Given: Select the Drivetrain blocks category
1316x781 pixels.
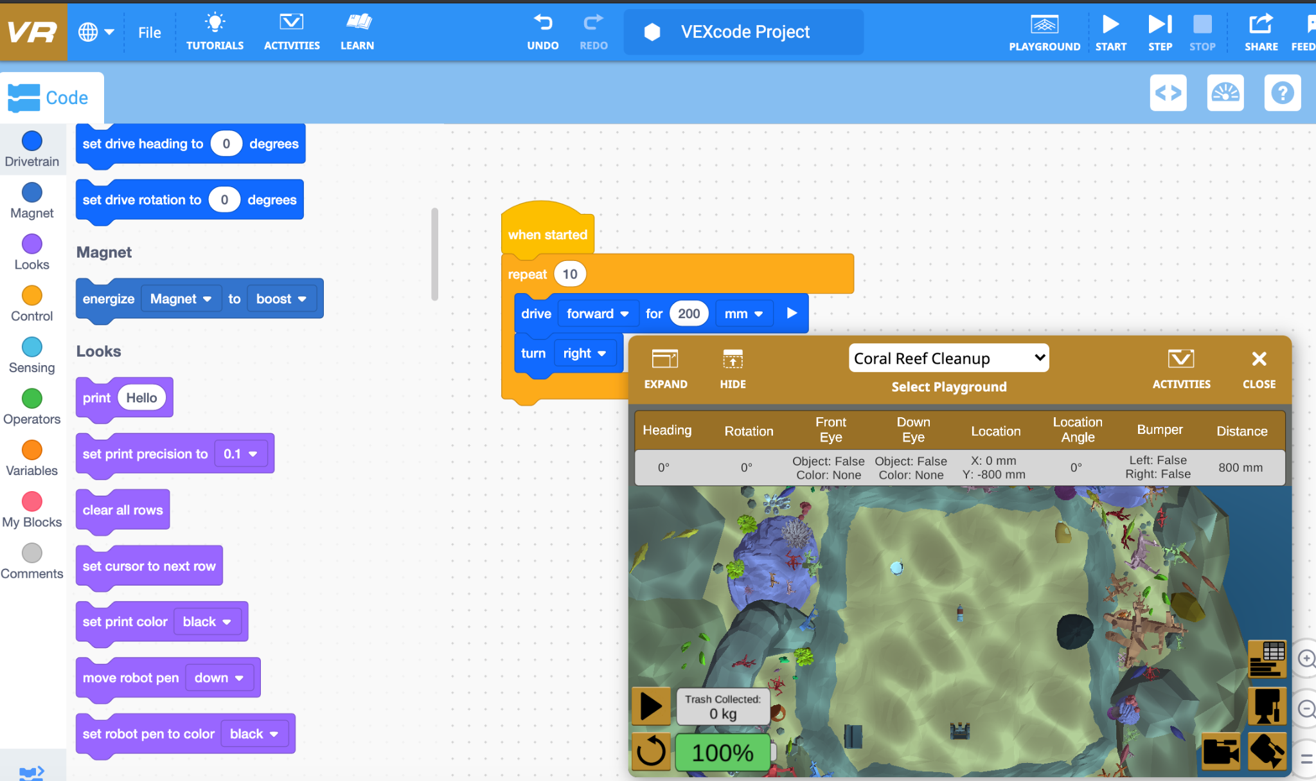Looking at the screenshot, I should [32, 149].
